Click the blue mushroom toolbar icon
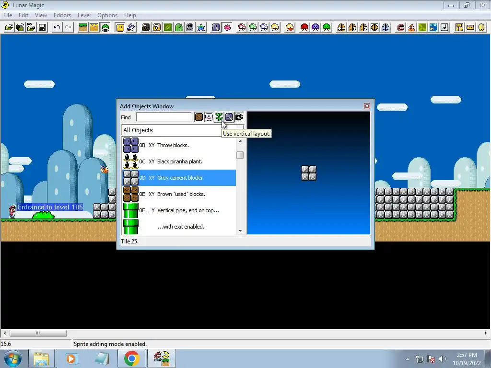491x368 pixels. [x=264, y=27]
